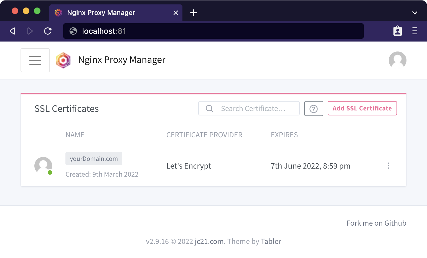Expand the tab list chevron

[415, 13]
